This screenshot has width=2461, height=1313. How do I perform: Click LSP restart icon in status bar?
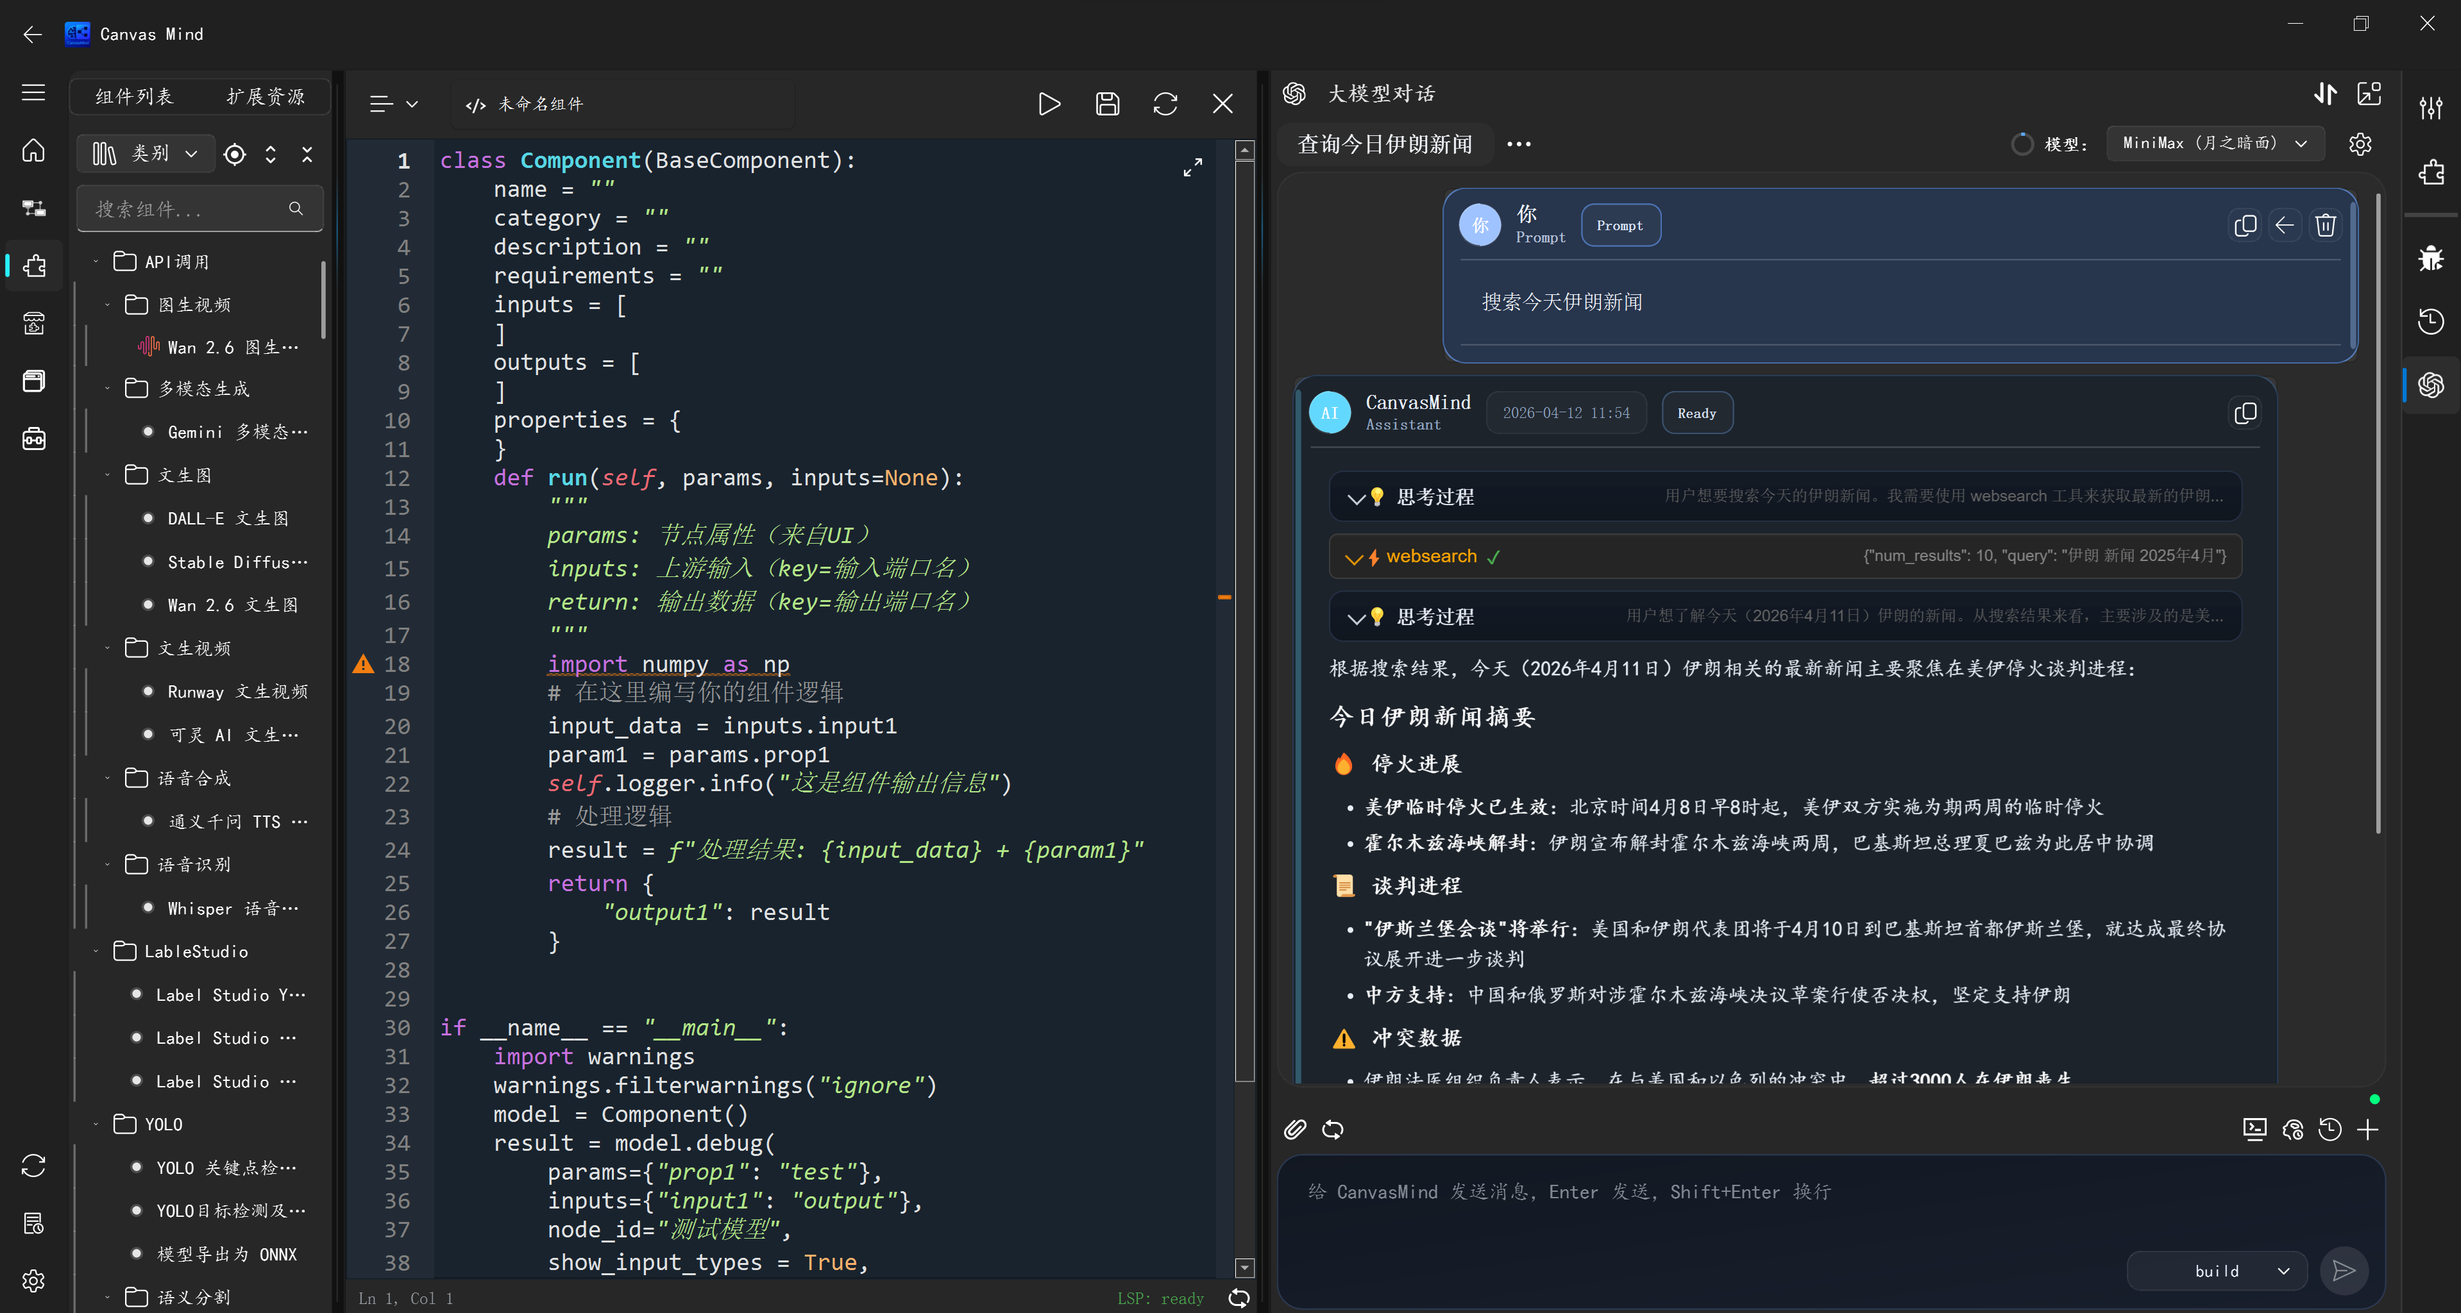(1239, 1298)
